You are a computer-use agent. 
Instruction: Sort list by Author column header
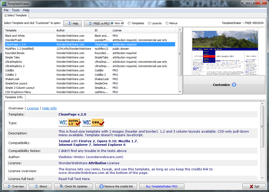[74, 30]
